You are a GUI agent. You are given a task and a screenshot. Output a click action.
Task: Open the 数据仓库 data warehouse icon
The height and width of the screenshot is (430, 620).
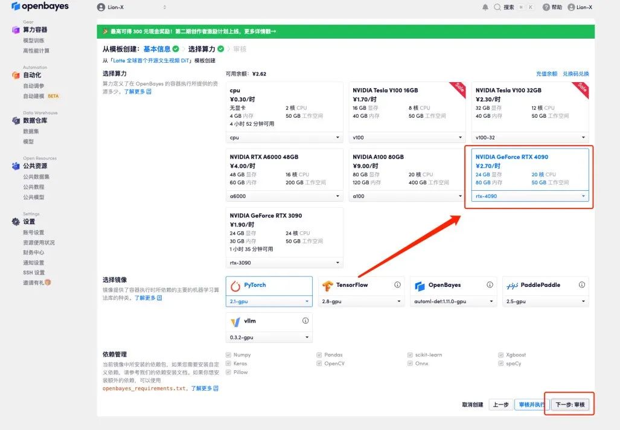(x=14, y=120)
